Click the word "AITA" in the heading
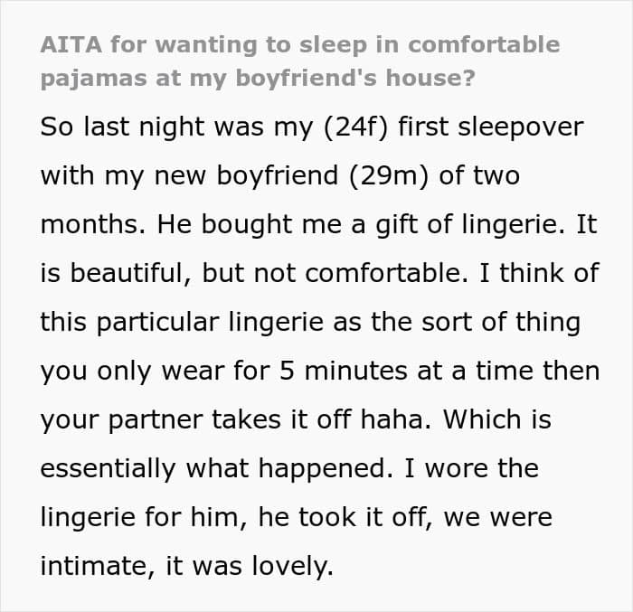The width and height of the screenshot is (633, 612). click(71, 44)
